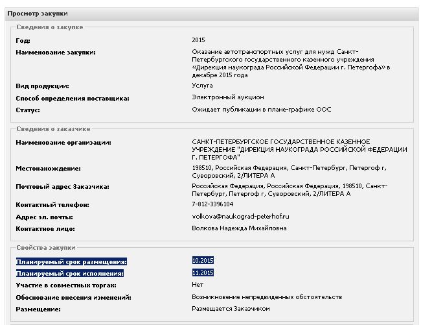421x325 pixels.
Task: Click the 'Планируемый срок размещения' label
Action: coord(71,261)
